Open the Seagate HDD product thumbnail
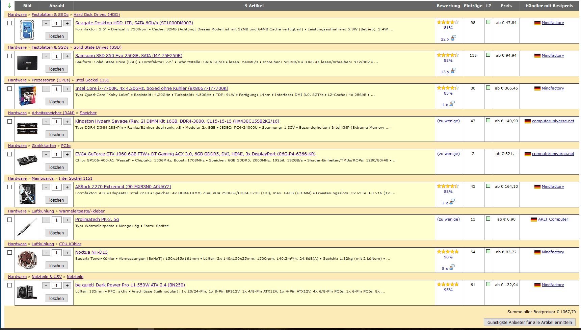Screen dimensions: 581x330 pos(27,30)
